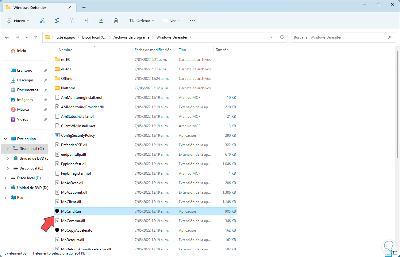Click the Delete trash can icon
This screenshot has width=400, height=257.
116,20
